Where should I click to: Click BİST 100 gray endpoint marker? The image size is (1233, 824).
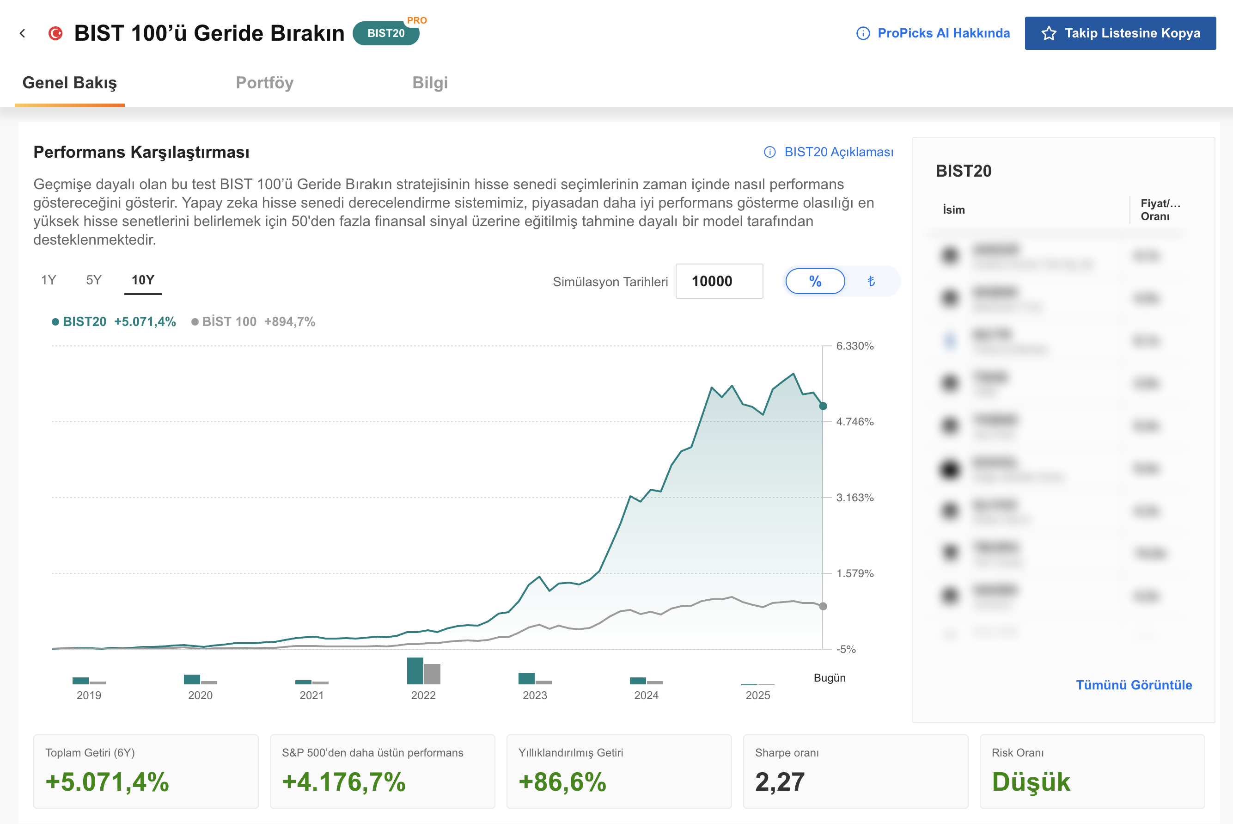tap(823, 606)
